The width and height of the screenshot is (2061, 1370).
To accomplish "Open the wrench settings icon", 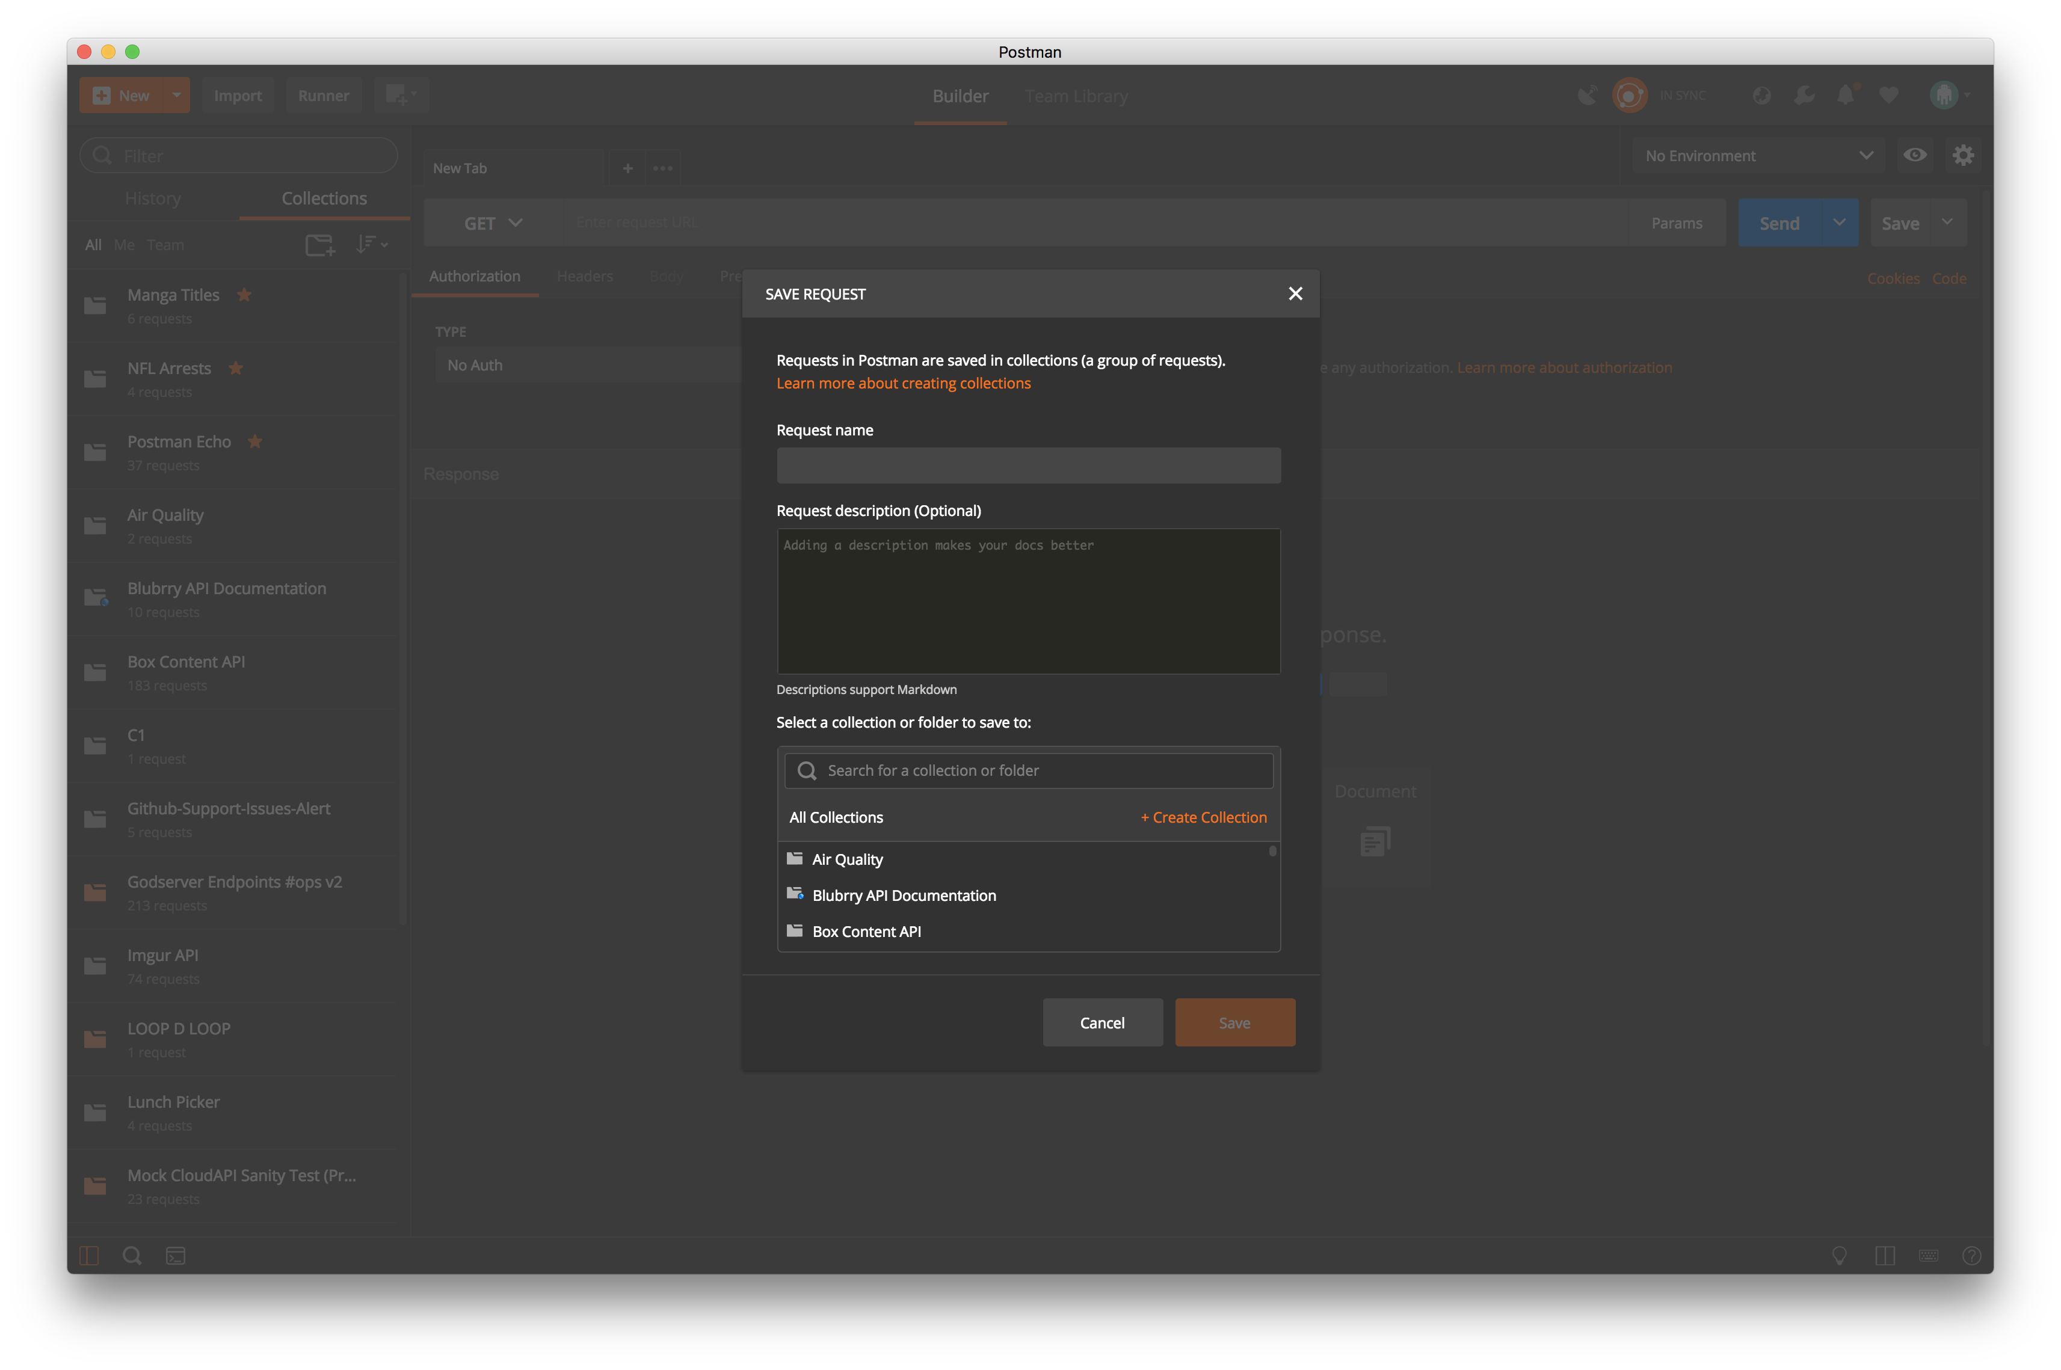I will [1804, 95].
